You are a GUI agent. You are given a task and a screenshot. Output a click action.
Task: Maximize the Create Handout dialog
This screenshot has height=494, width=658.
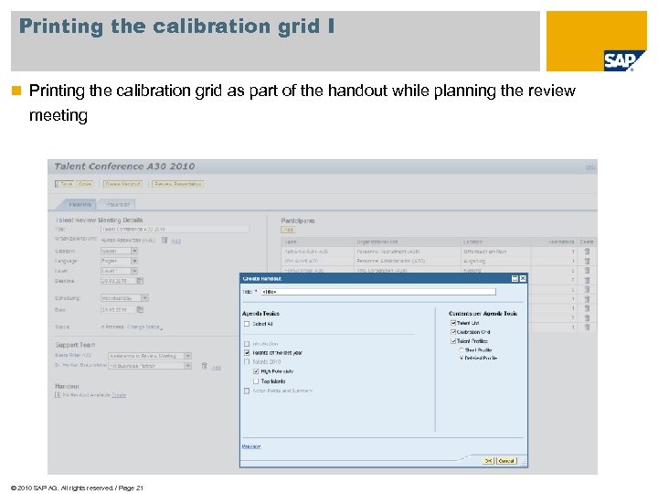click(x=515, y=278)
